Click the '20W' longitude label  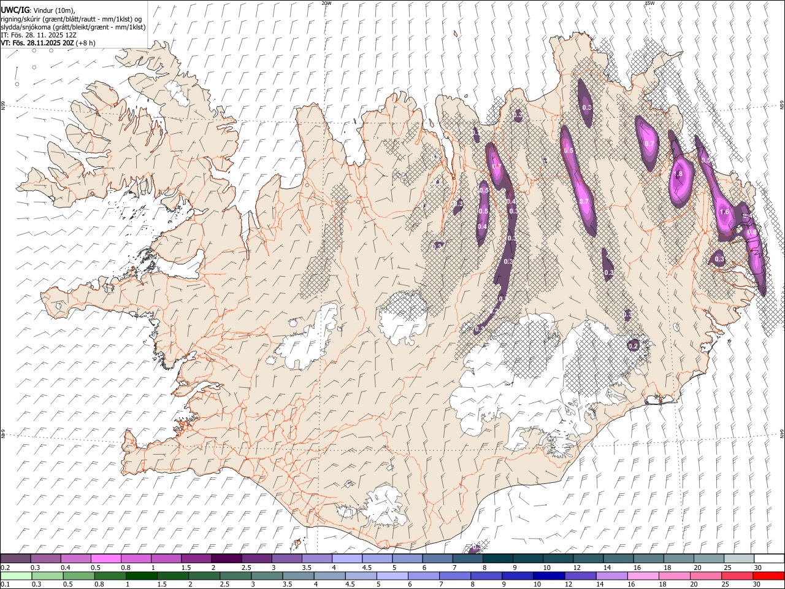pos(326,3)
